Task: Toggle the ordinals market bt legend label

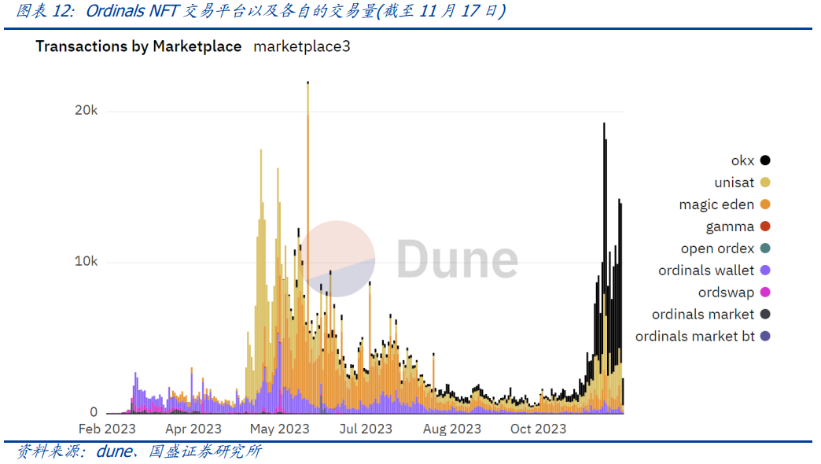Action: point(695,337)
